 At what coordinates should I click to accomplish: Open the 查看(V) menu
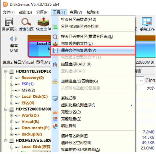pos(76,12)
